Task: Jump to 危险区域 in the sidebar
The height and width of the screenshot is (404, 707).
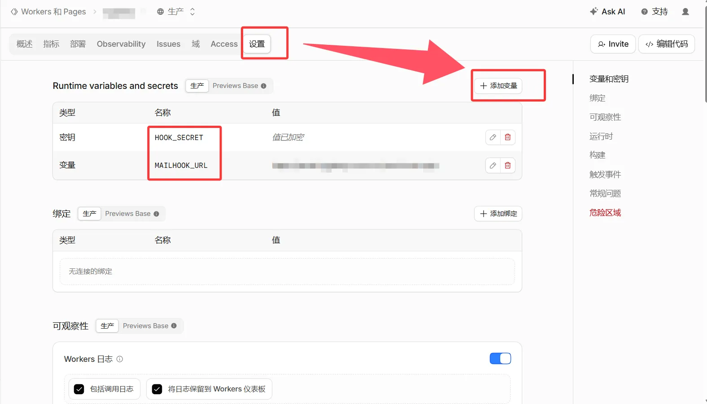Action: click(605, 213)
